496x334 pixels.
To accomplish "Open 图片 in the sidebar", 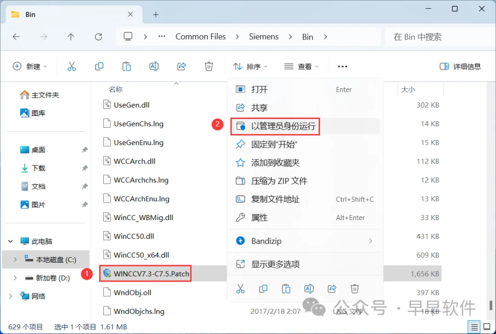I will click(x=33, y=204).
